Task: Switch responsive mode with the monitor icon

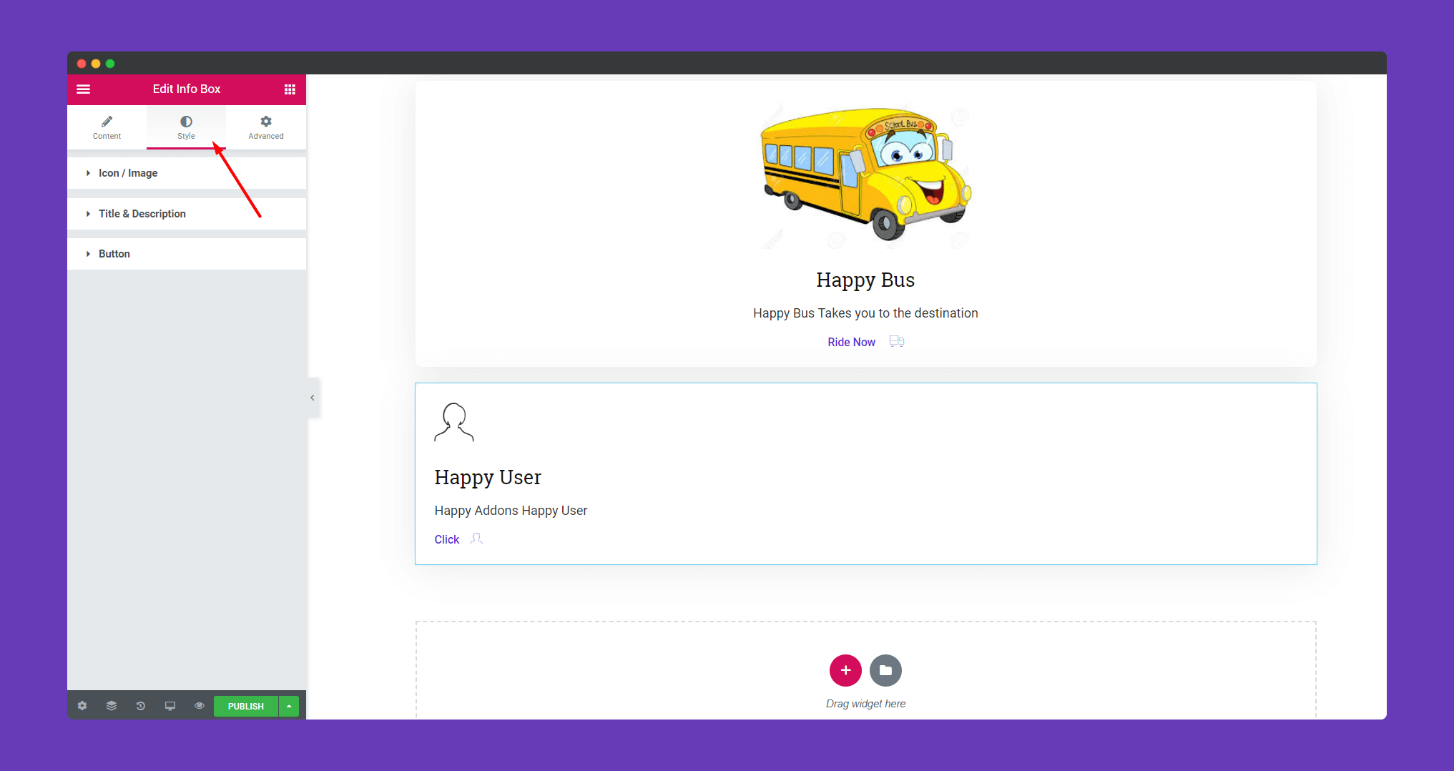Action: 170,706
